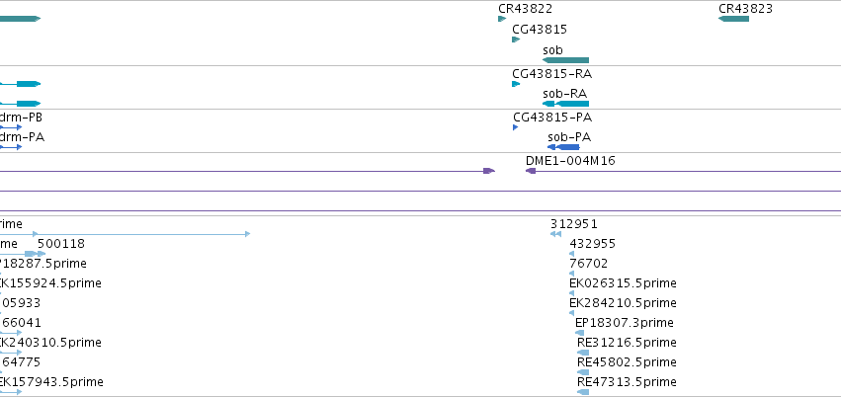The image size is (841, 397).
Task: Select the CR43822 gene arrow glyph
Action: tap(502, 19)
